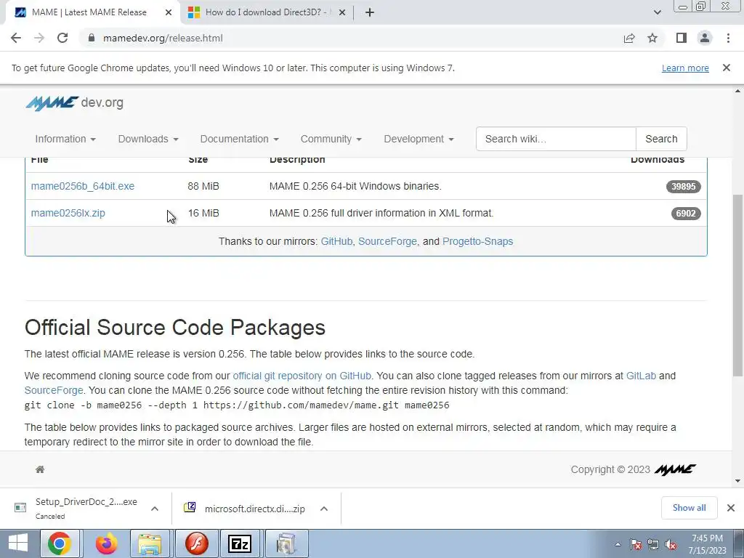Click the scrollbar down arrow
The height and width of the screenshot is (558, 744).
(738, 481)
